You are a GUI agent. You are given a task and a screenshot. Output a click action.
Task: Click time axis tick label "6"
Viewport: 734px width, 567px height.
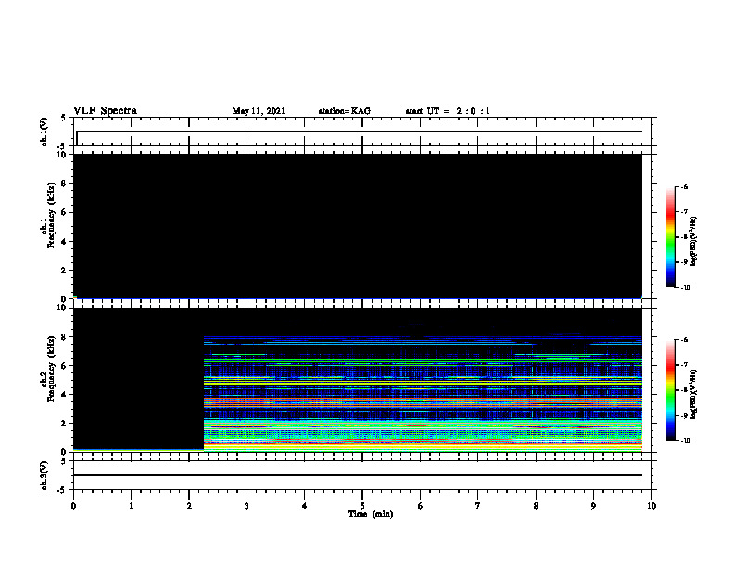tap(421, 506)
